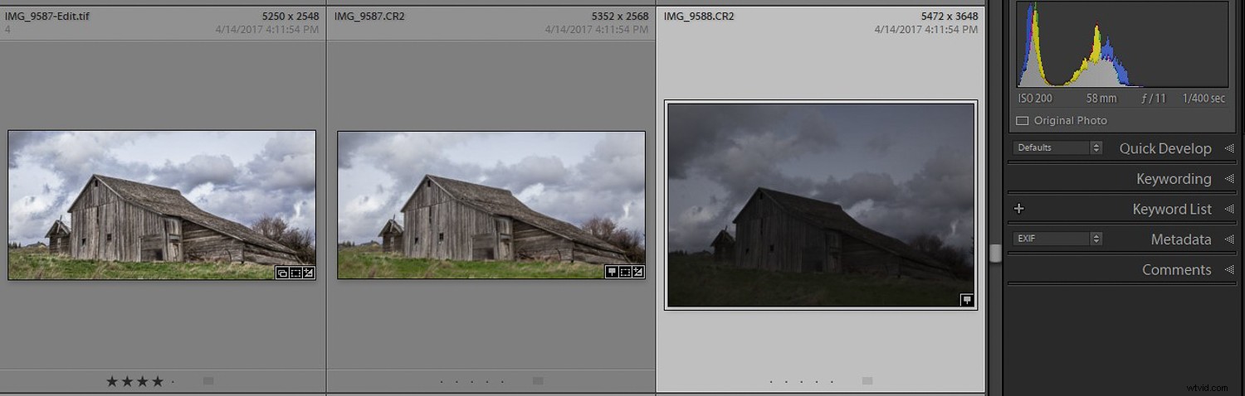Expand the Keyword List panel triangle

pyautogui.click(x=1229, y=209)
